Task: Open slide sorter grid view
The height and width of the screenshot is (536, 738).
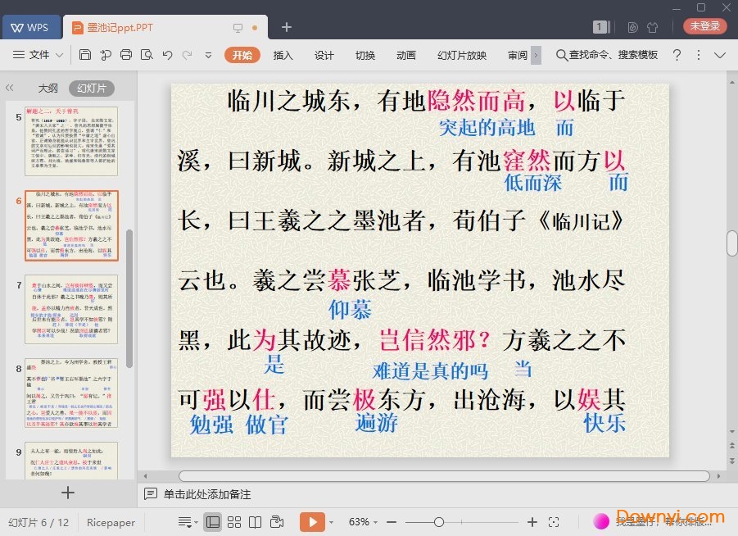Action: click(234, 522)
